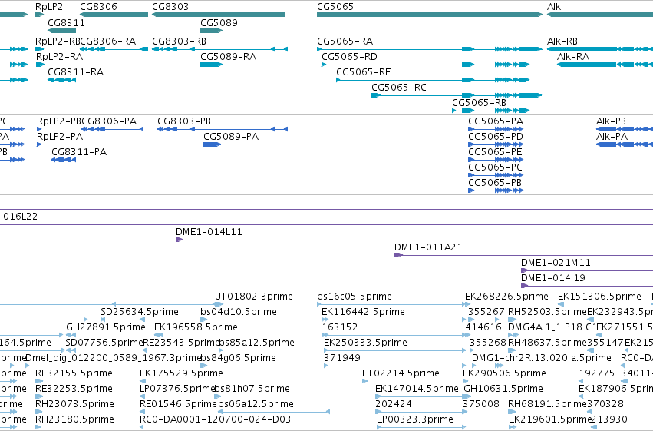653x431 pixels.
Task: Select BAC clone DME1-014L11
Action: pyautogui.click(x=414, y=240)
